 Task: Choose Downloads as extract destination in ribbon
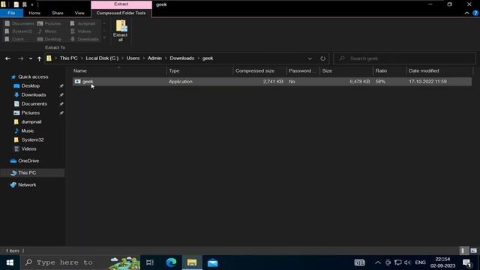(84, 39)
